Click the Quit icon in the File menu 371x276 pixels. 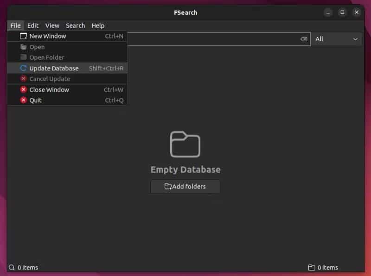(24, 100)
